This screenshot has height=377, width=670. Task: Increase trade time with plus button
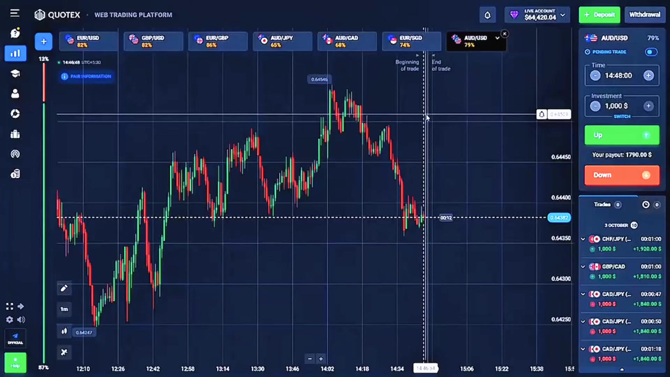click(649, 75)
